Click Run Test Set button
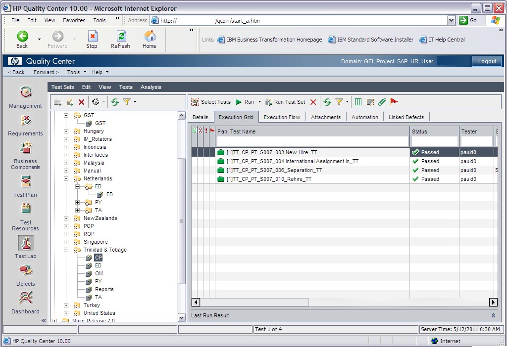This screenshot has width=507, height=347. click(x=285, y=102)
